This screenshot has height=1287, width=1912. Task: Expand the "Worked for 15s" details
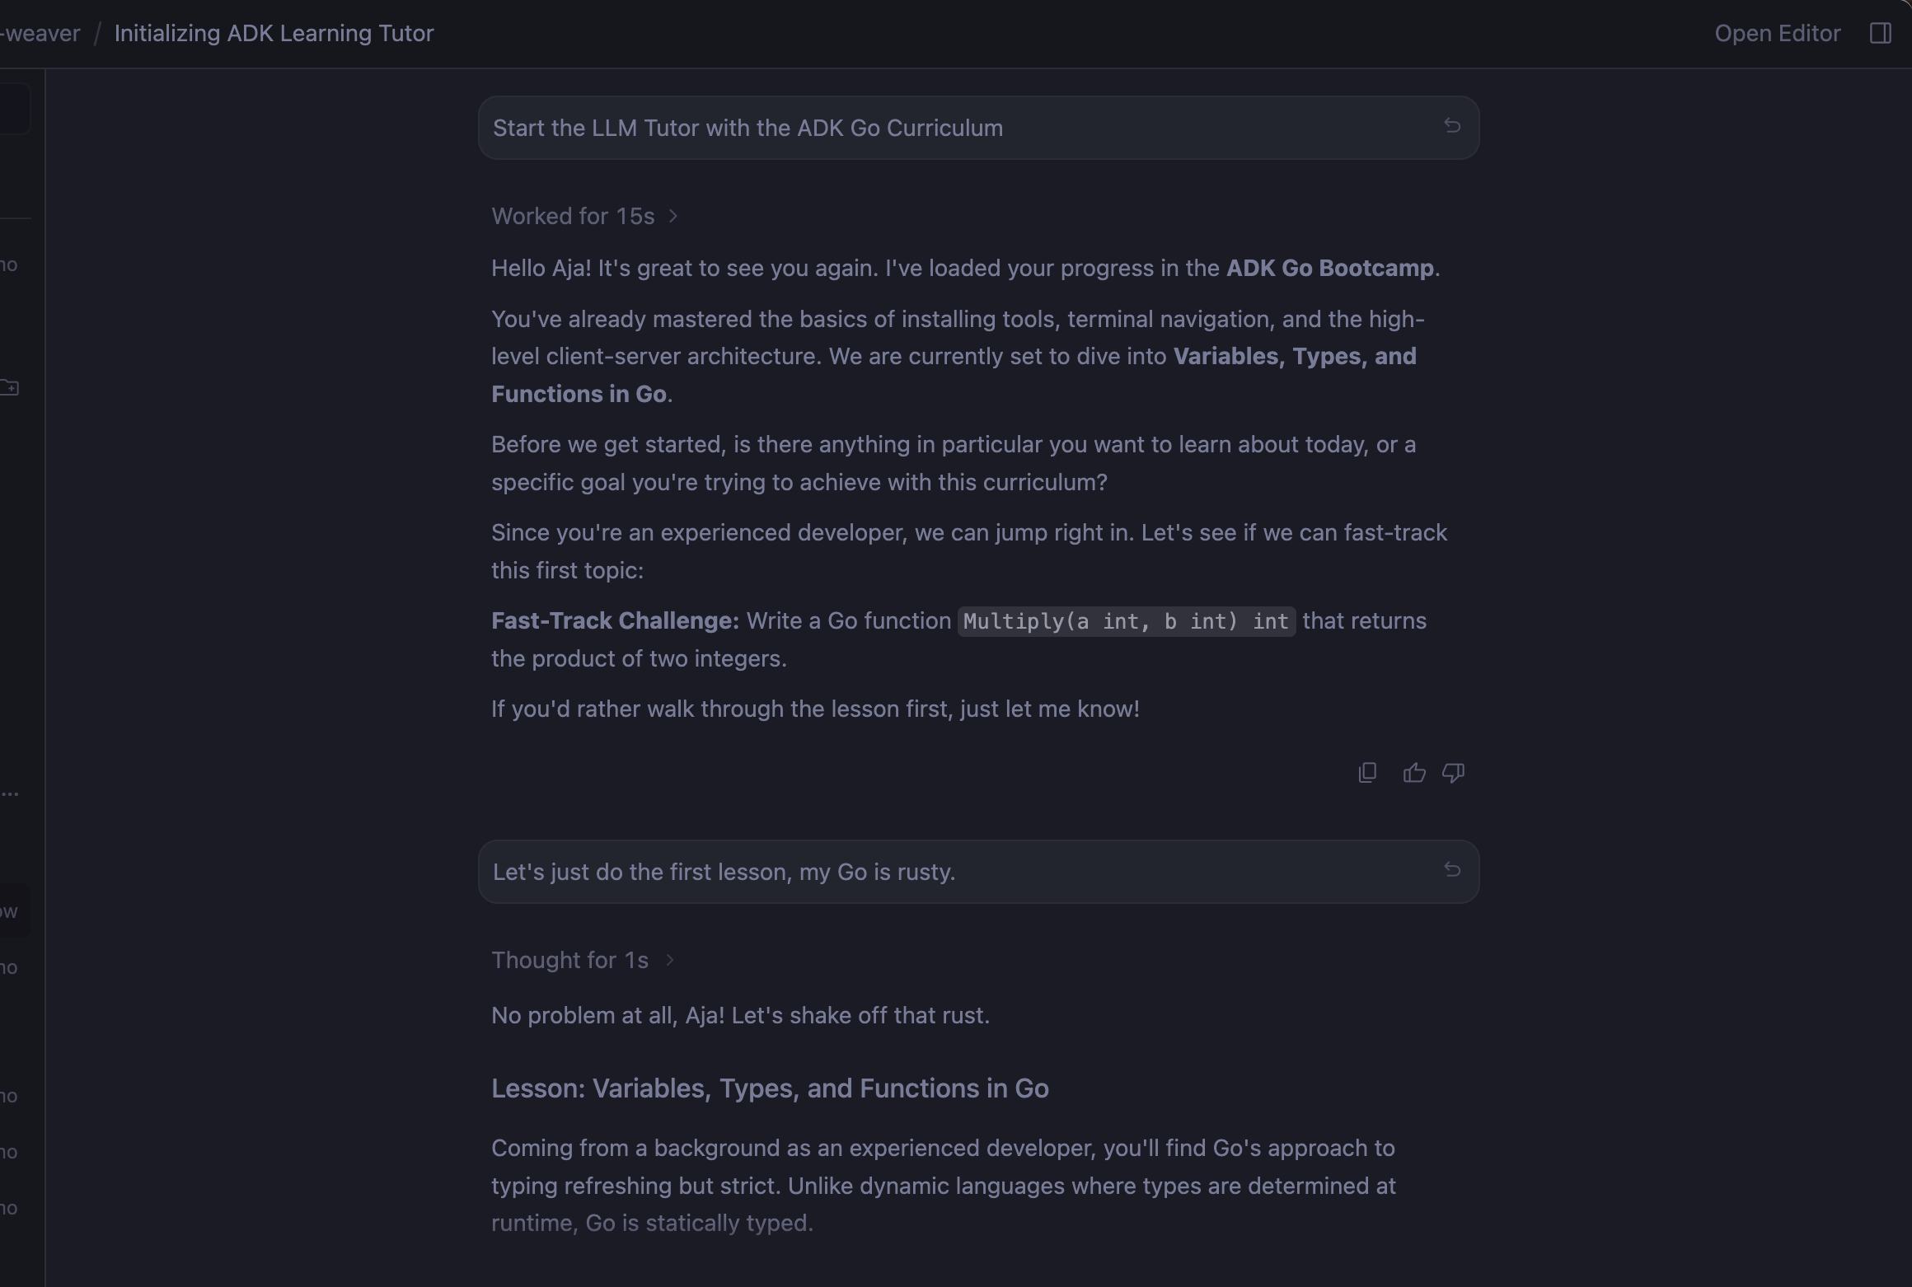coord(573,216)
